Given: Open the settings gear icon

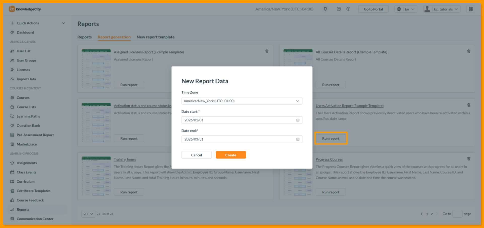Looking at the screenshot, I should [348, 9].
